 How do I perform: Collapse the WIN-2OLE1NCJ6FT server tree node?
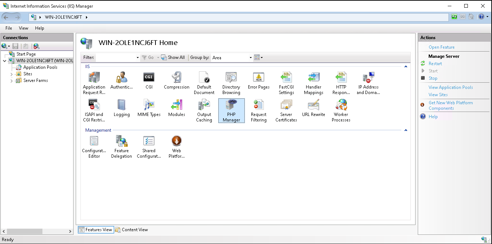click(4, 61)
